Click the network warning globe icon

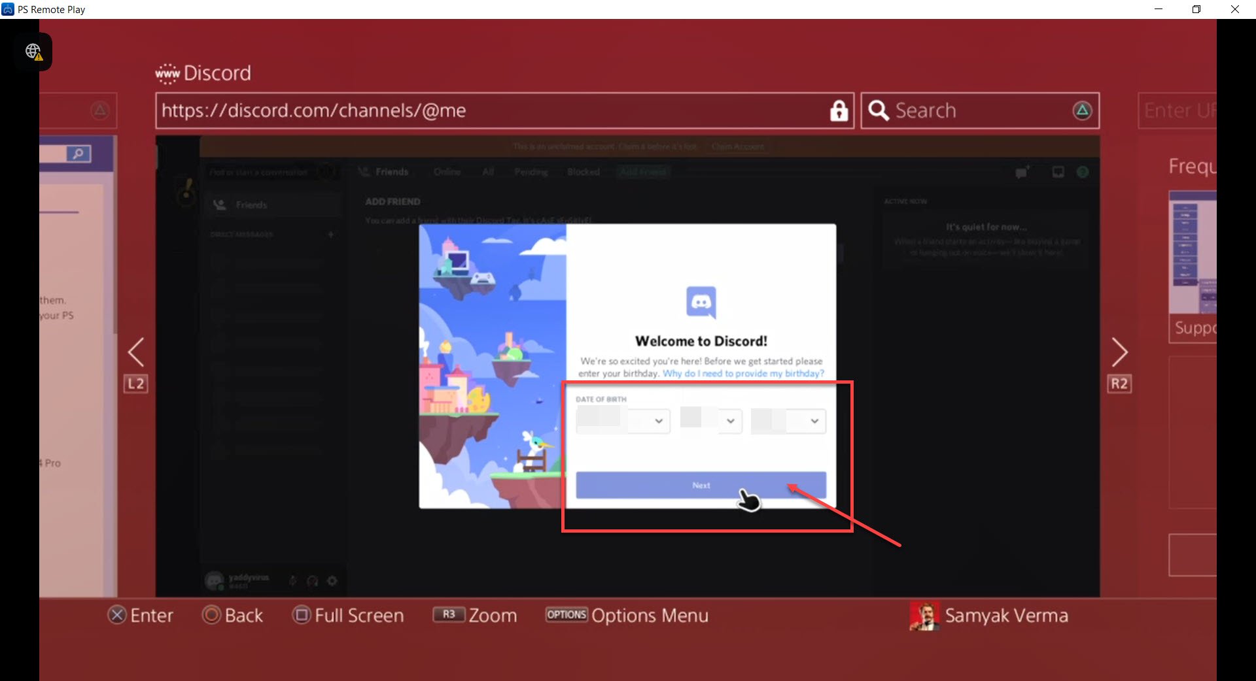(x=33, y=52)
